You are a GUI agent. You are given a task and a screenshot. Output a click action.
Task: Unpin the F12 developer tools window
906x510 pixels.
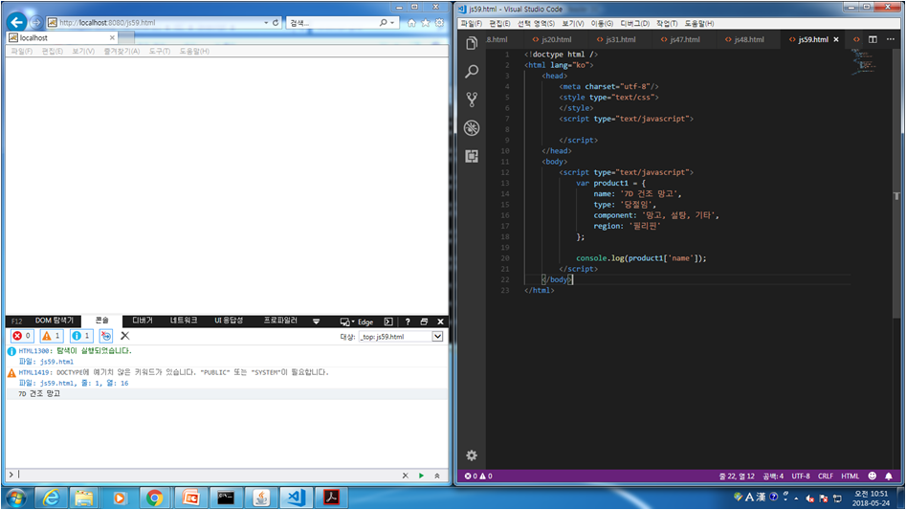(424, 322)
